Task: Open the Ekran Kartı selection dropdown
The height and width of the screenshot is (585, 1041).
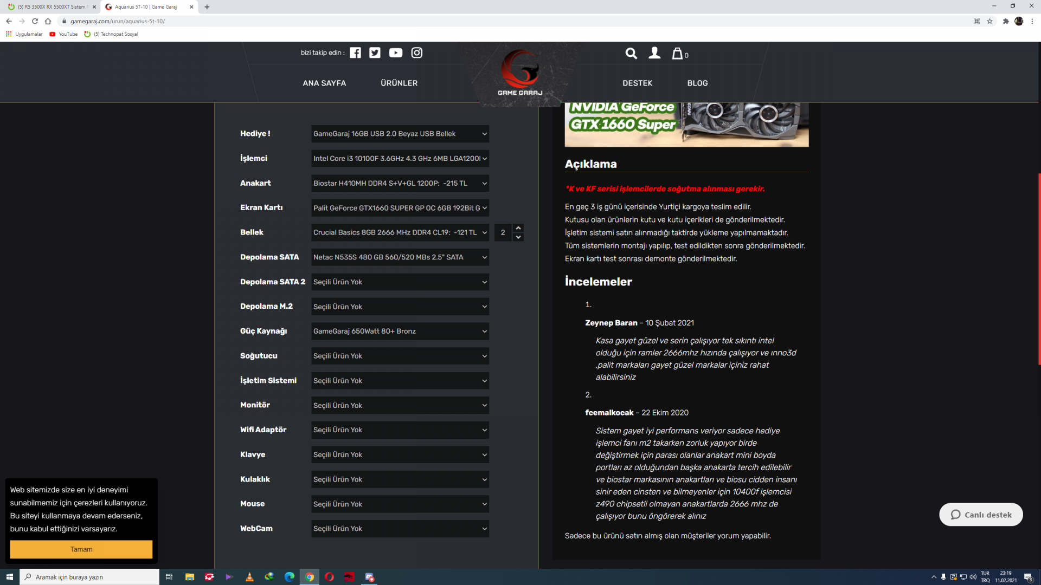Action: point(400,208)
